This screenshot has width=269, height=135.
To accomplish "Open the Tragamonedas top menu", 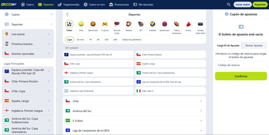I will tap(69, 5).
